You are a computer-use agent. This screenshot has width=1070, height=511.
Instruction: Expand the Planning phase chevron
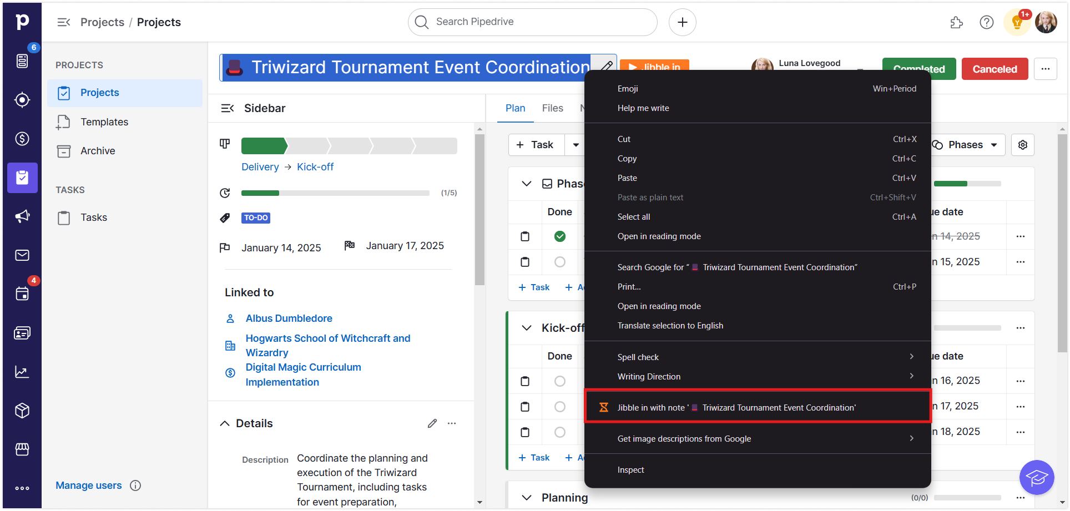point(527,498)
